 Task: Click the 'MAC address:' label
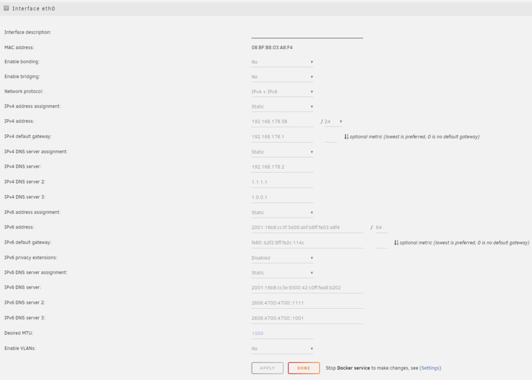19,47
